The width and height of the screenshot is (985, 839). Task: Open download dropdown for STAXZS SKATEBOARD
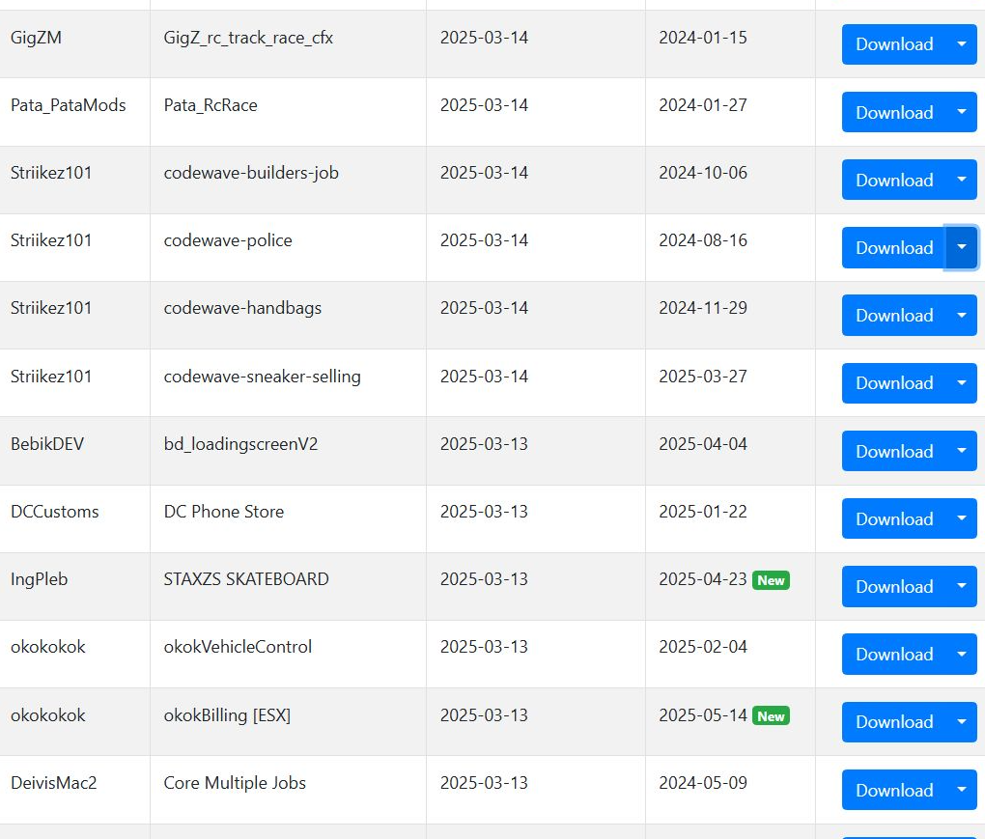(x=961, y=587)
